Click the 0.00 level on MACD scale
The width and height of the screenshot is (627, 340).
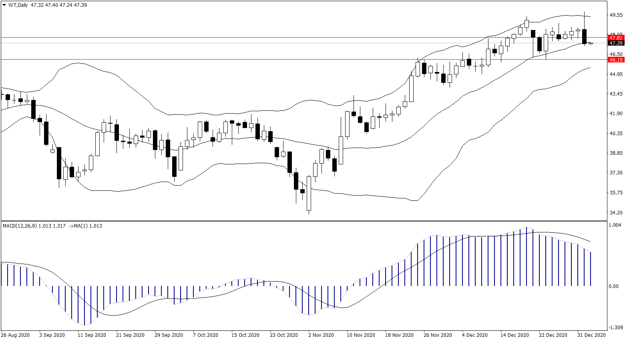[613, 286]
